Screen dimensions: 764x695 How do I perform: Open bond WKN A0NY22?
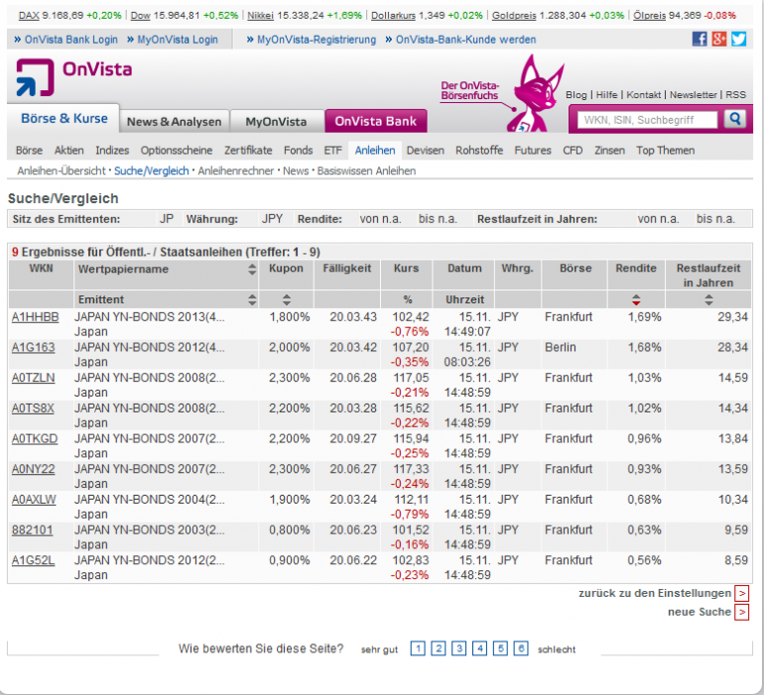pyautogui.click(x=33, y=469)
